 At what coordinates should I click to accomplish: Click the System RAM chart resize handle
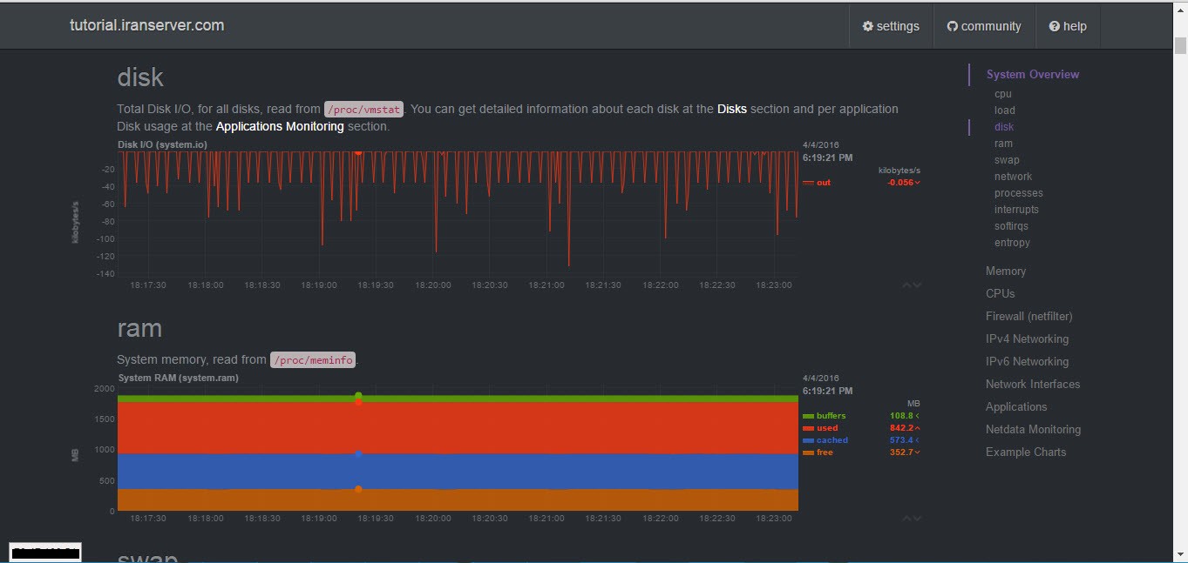click(912, 519)
